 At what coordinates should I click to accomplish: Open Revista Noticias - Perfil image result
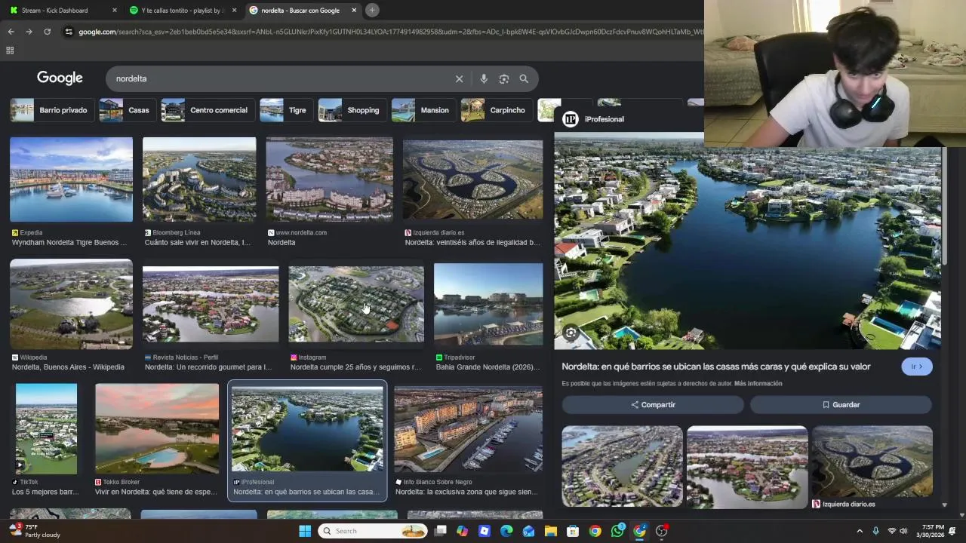coord(211,304)
